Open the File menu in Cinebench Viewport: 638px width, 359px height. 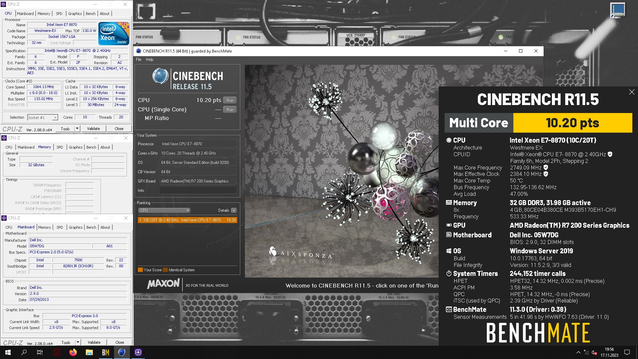pos(139,60)
